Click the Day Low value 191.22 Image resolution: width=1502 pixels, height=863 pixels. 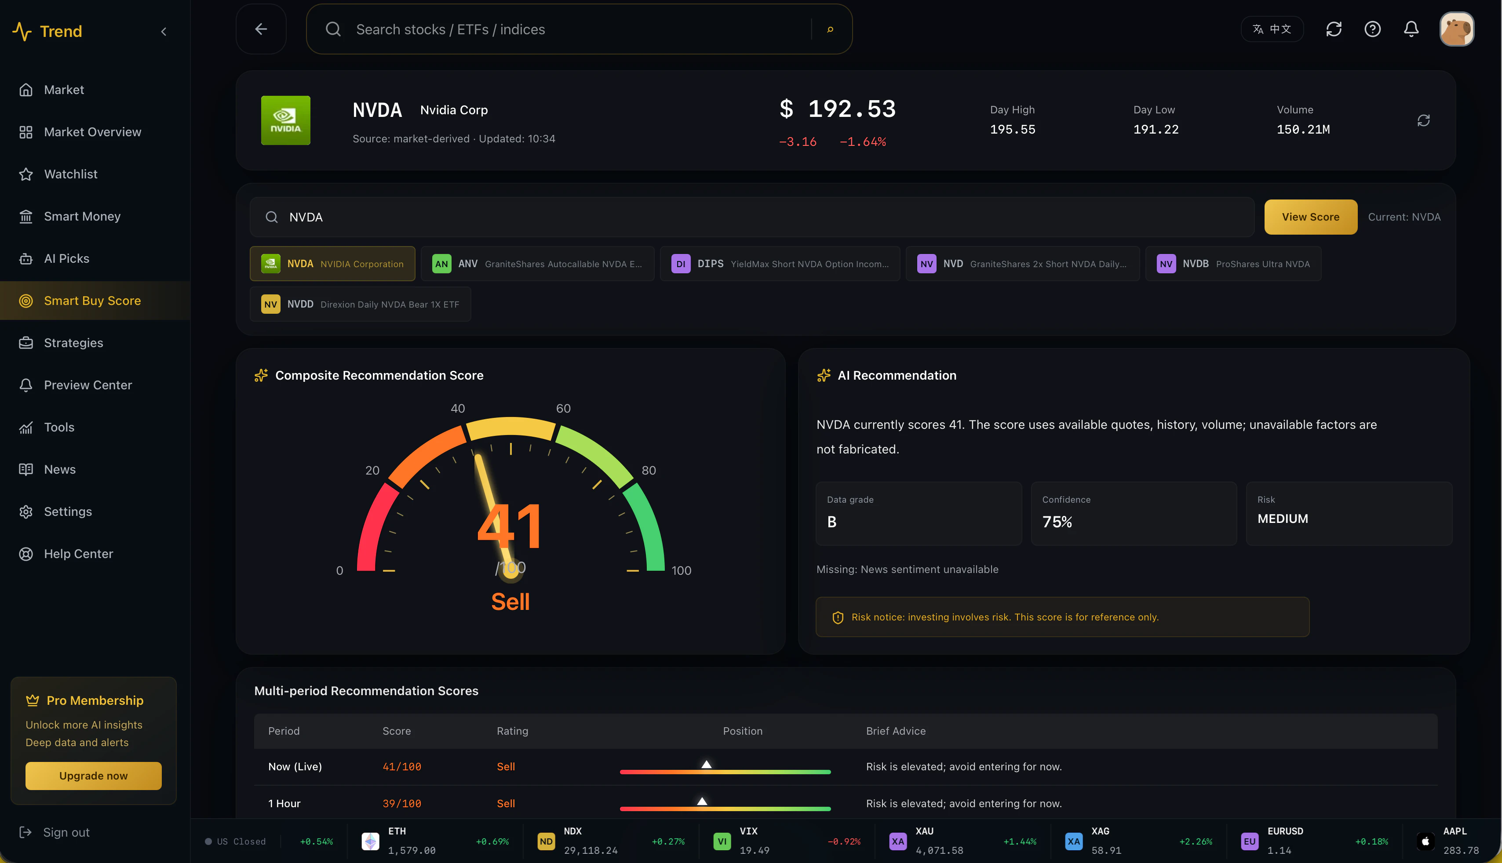(1156, 129)
